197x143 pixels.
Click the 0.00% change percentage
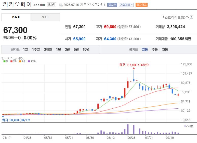(x=30, y=38)
